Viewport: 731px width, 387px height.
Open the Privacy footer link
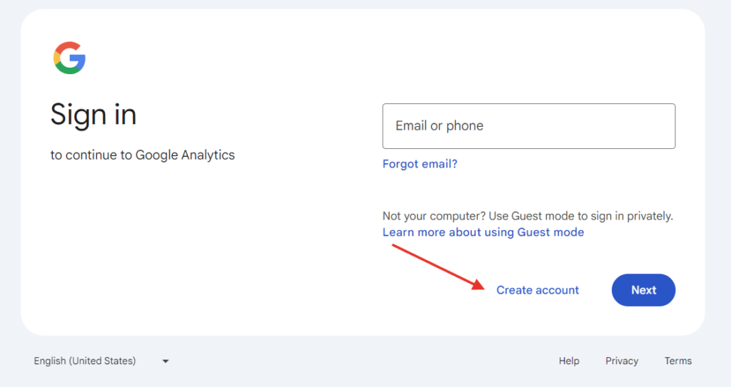click(x=622, y=361)
